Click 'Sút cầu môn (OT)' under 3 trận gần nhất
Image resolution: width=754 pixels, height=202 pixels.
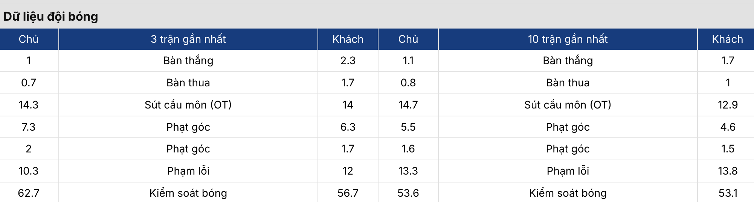(x=188, y=105)
